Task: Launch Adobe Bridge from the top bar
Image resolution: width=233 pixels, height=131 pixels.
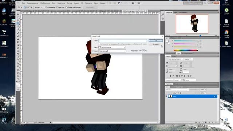Action: click(110, 3)
